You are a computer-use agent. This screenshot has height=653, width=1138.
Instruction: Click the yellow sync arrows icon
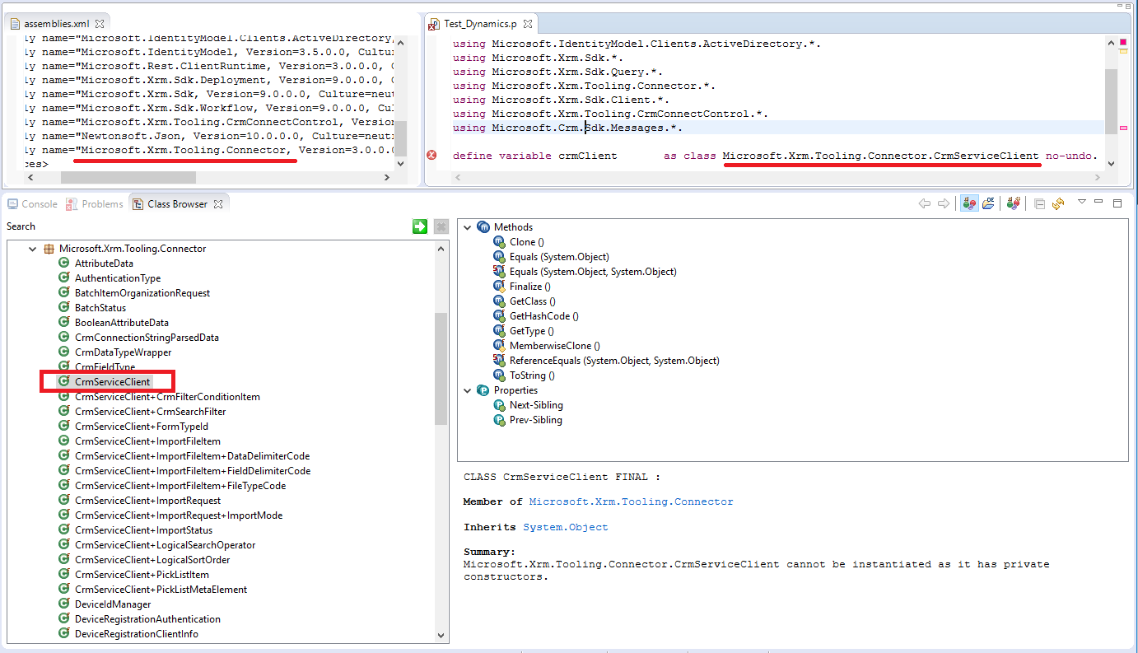tap(1058, 204)
